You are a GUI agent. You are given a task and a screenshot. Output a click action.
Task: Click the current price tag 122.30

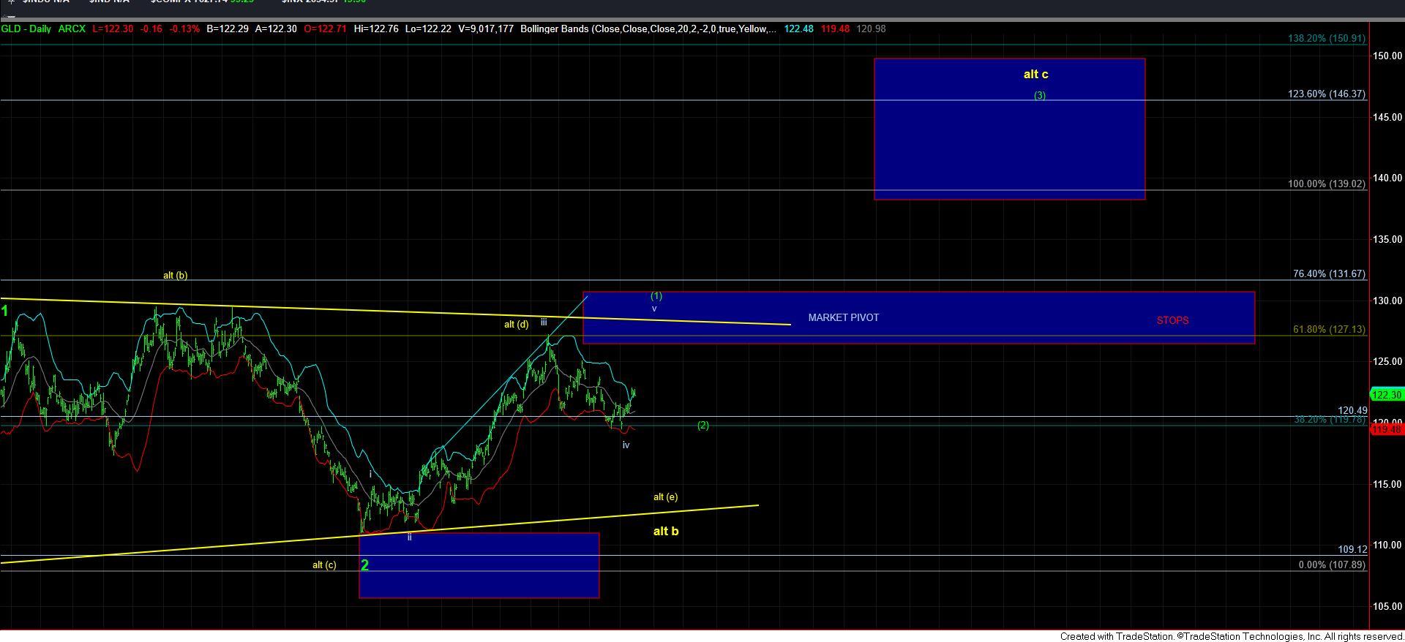1387,395
